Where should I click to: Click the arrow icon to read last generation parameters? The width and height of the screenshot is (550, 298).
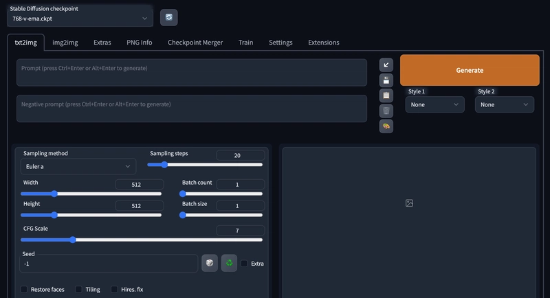[386, 65]
